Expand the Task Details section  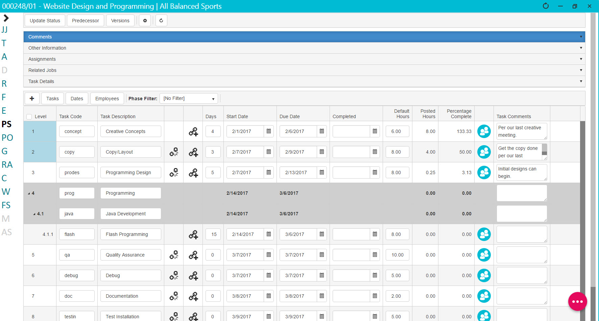(x=304, y=81)
